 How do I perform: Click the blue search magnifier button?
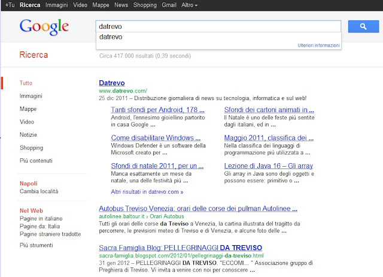363,26
